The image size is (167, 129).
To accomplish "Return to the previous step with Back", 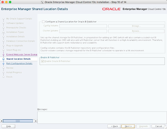I will pyautogui.click(x=114, y=126).
